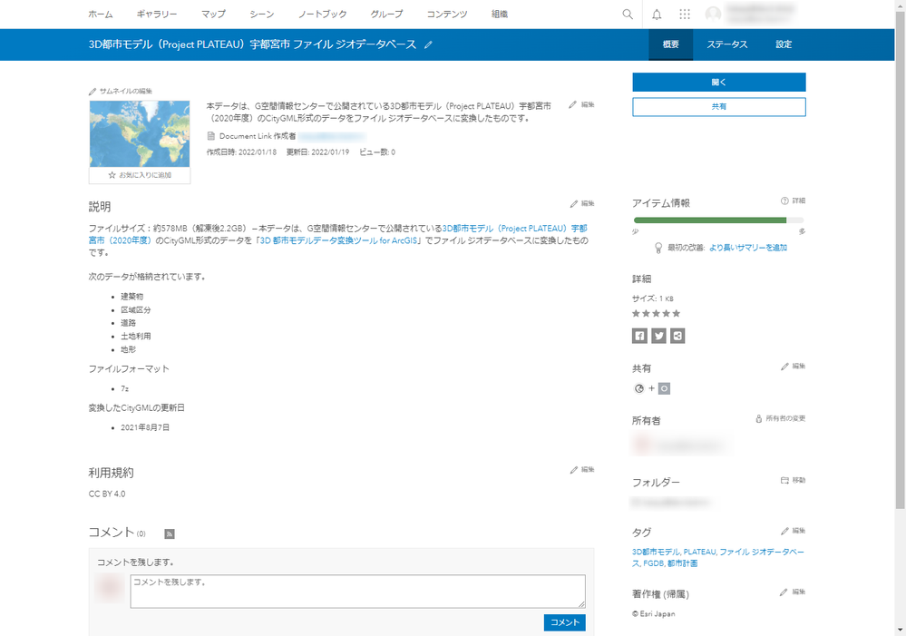
Task: Open the 3D 都市モデルデータ変換ツール for ArcGIS link
Action: pyautogui.click(x=338, y=240)
